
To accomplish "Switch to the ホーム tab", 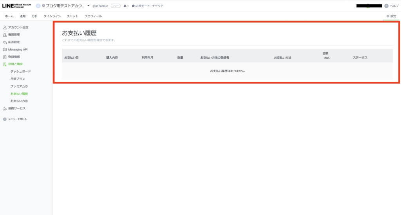I will pos(9,16).
